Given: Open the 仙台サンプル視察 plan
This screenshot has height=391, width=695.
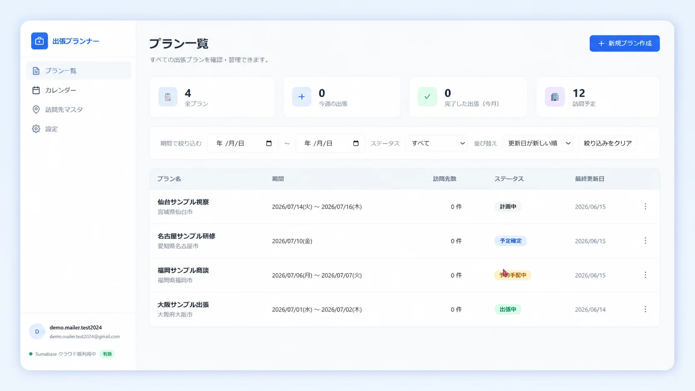Looking at the screenshot, I should tap(183, 202).
